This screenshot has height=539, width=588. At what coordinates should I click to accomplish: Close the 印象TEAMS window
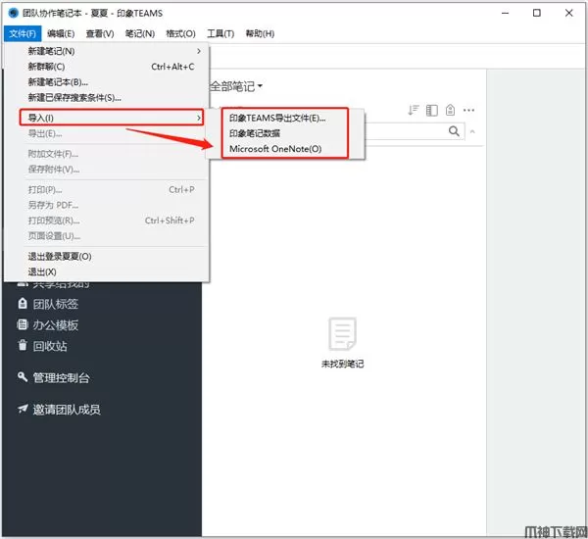pyautogui.click(x=568, y=13)
